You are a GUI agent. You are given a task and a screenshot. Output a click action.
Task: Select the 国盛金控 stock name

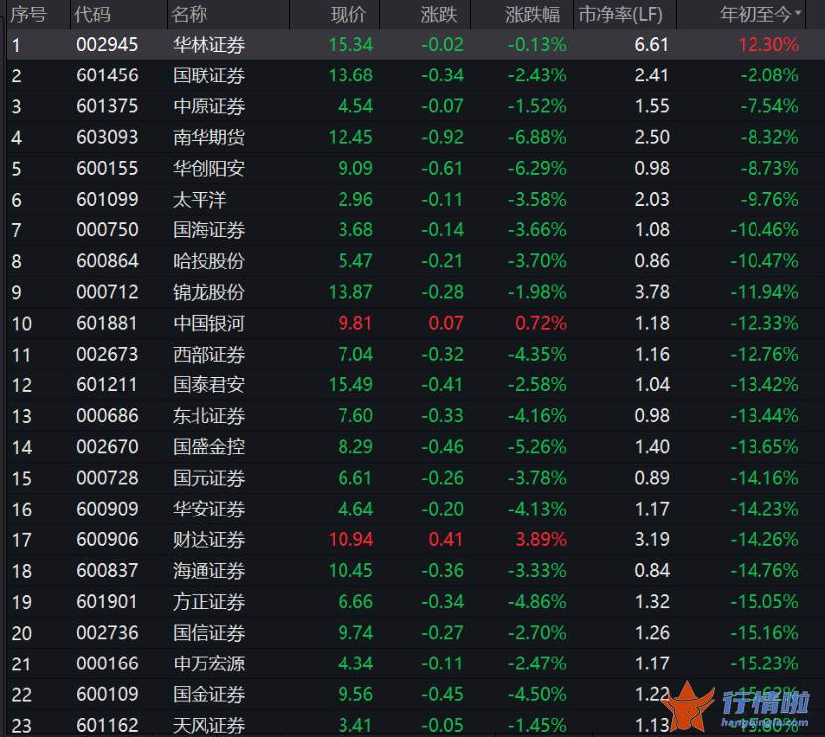(x=208, y=447)
